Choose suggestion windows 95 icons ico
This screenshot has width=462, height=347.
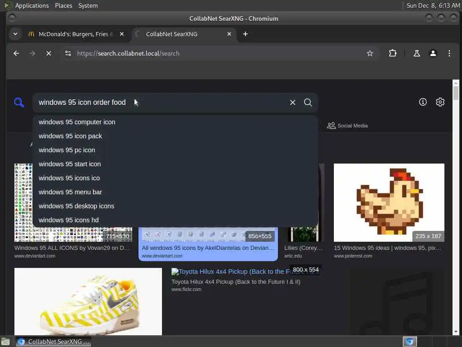(176, 178)
